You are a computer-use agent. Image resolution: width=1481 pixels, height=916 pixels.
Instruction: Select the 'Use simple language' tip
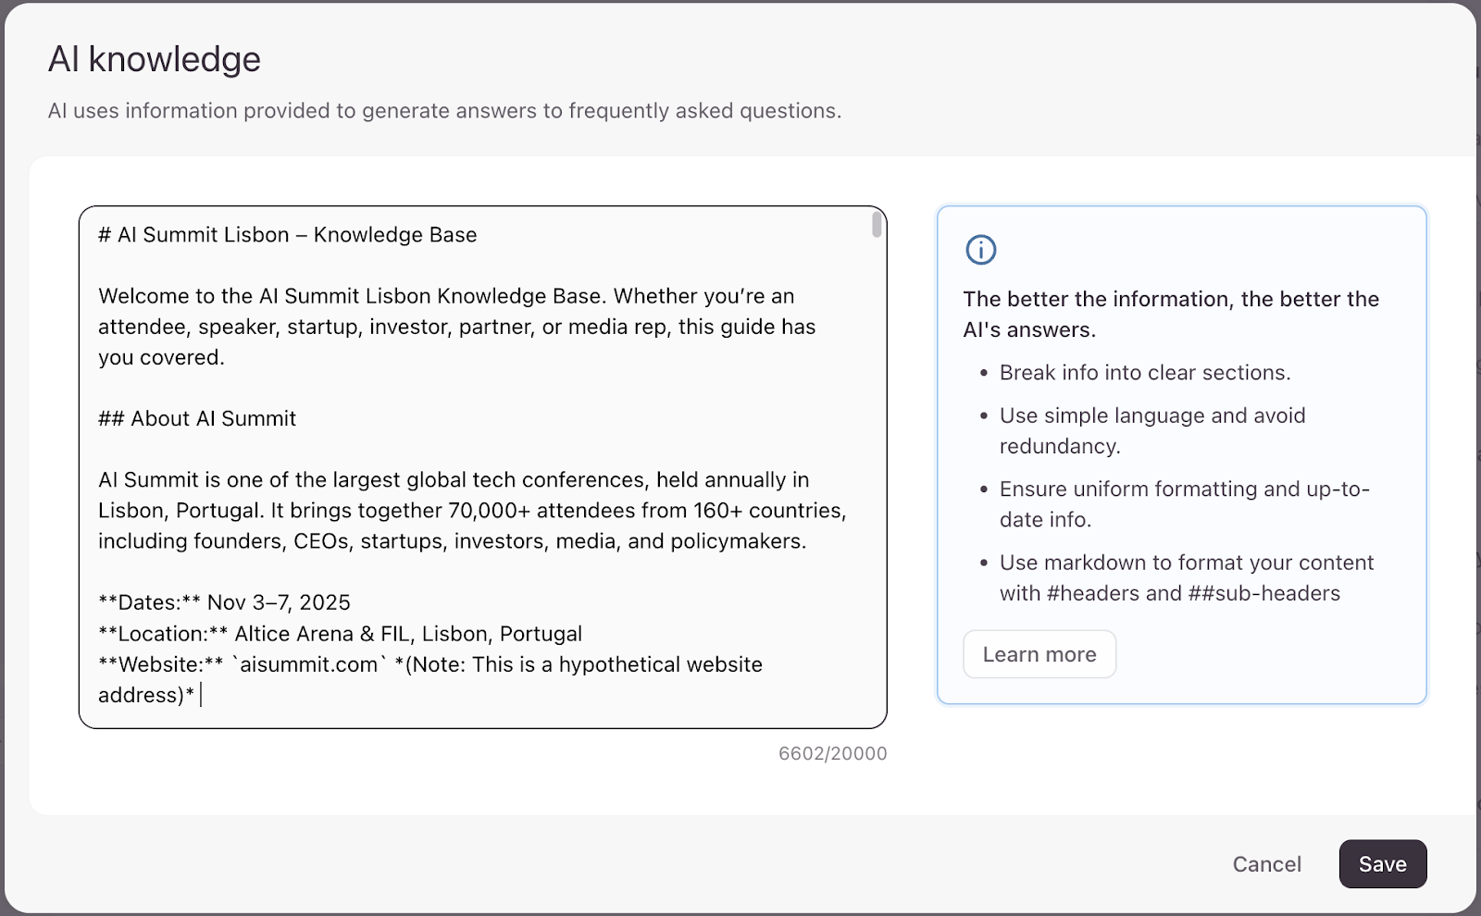tap(1151, 430)
